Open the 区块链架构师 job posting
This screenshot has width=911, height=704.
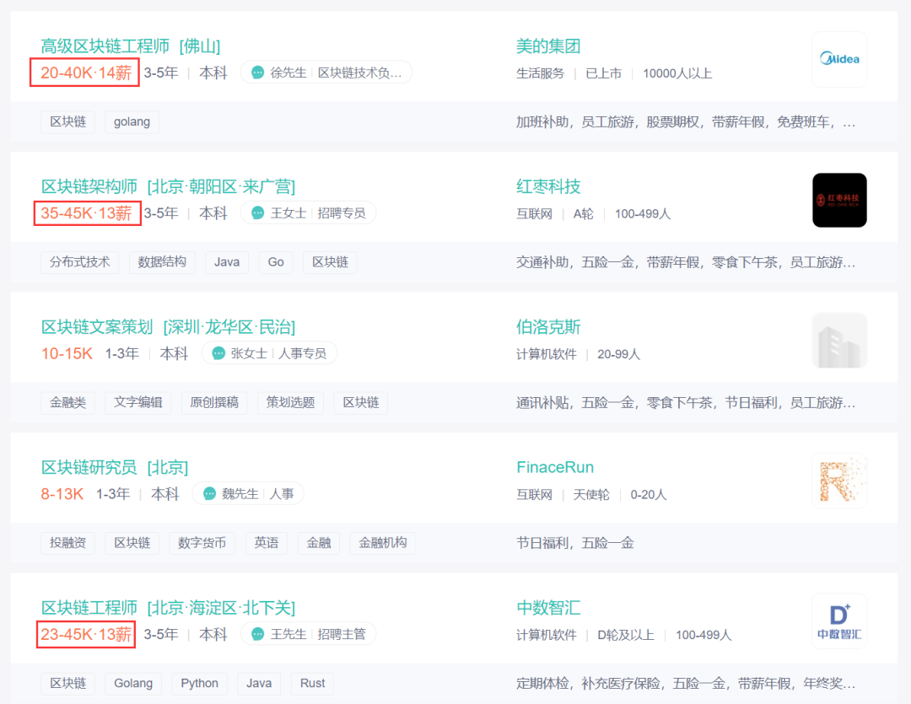[x=168, y=186]
